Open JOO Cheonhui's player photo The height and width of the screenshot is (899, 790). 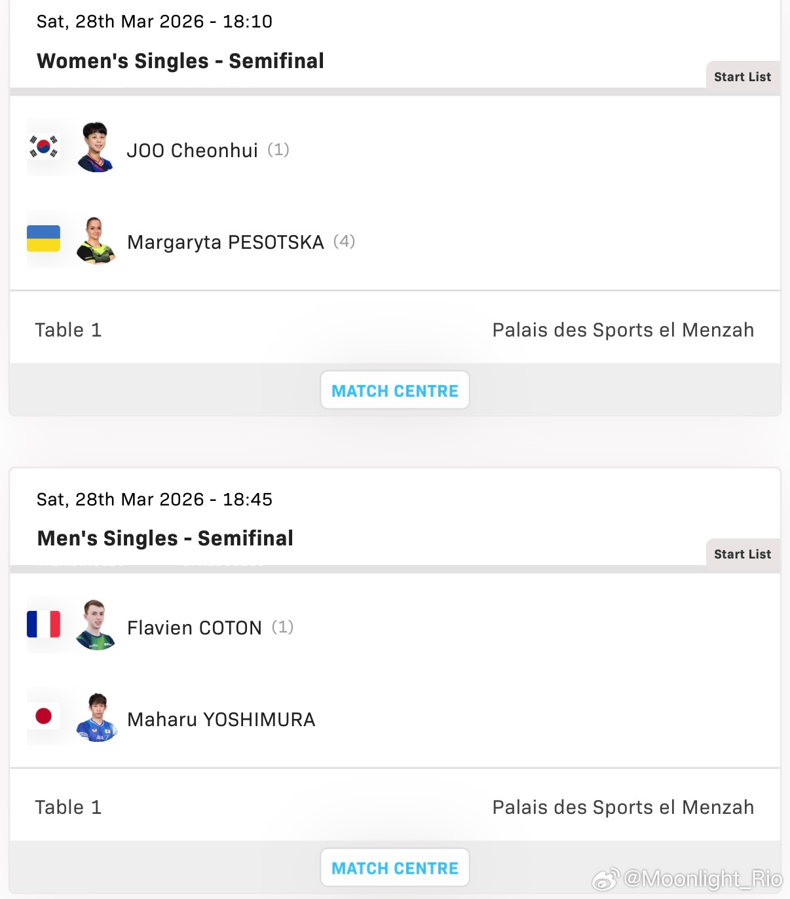point(96,147)
